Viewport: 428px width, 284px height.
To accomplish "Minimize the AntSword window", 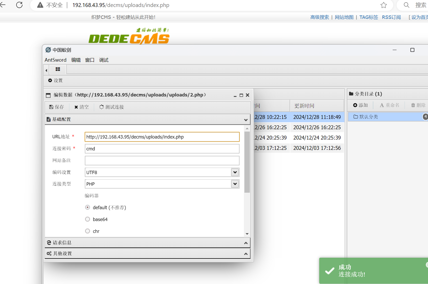I will (394, 50).
